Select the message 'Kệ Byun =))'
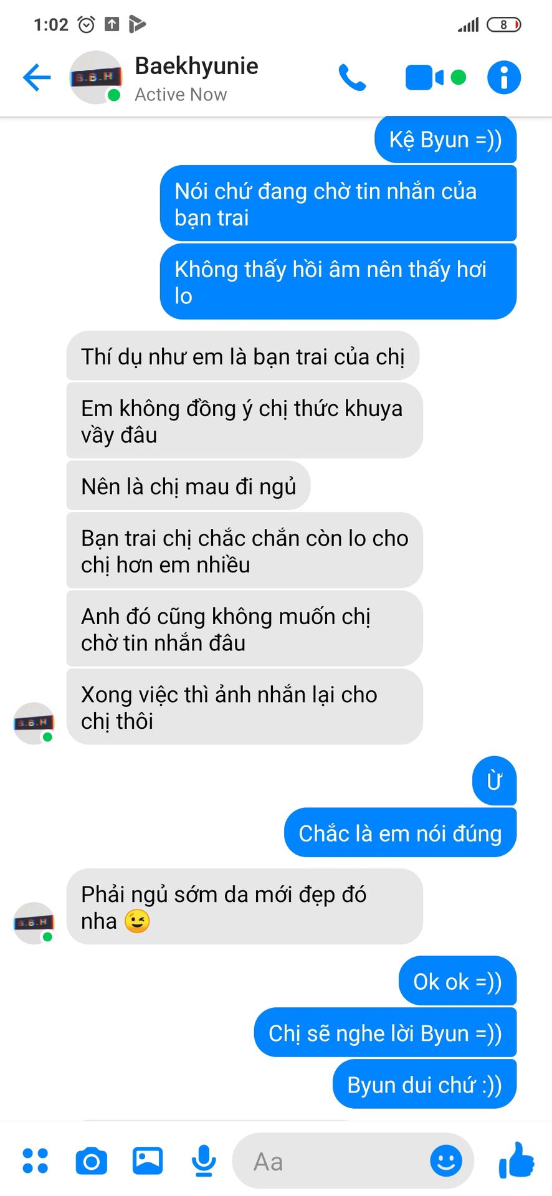Viewport: 552px width, 1196px height. [445, 140]
